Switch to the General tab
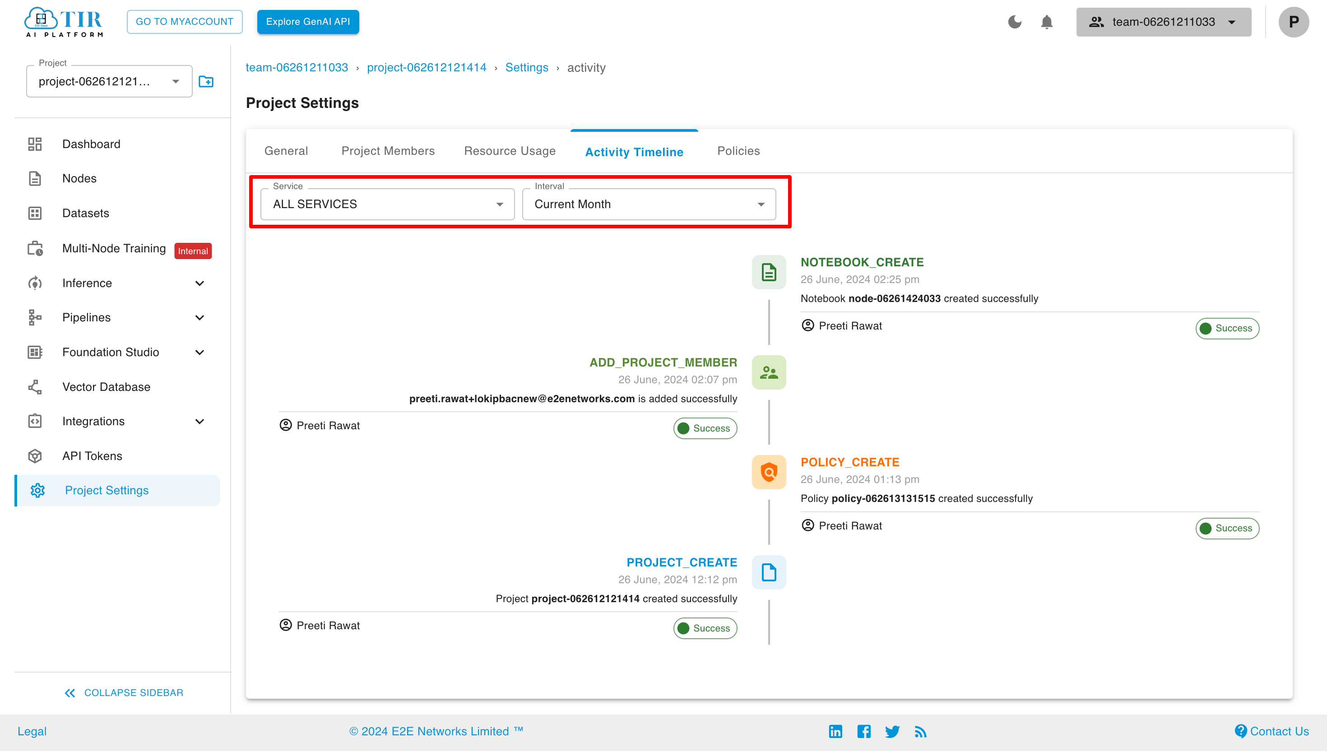The image size is (1327, 752). tap(286, 151)
